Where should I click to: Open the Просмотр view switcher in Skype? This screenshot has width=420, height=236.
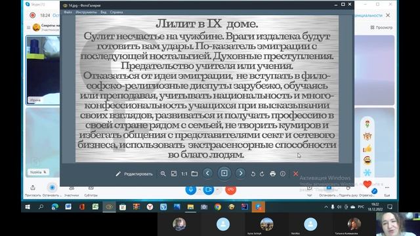381,28
